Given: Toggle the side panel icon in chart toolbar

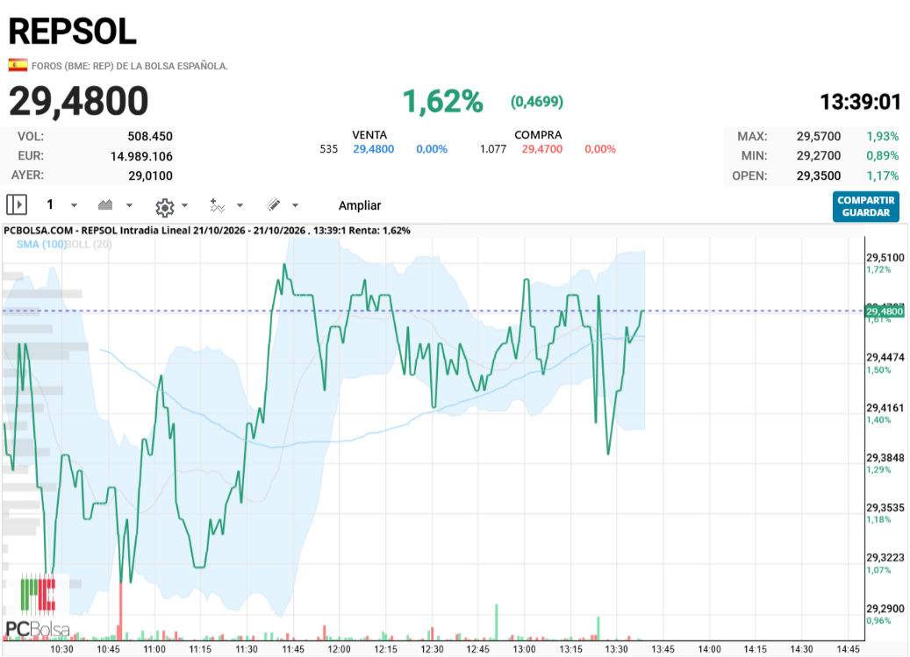Looking at the screenshot, I should (17, 204).
